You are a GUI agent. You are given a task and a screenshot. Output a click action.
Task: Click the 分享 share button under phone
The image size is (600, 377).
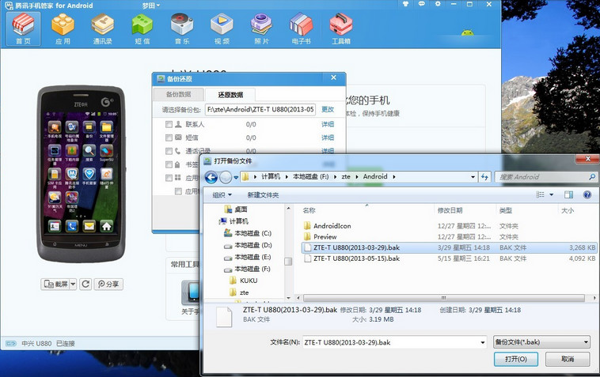[108, 284]
